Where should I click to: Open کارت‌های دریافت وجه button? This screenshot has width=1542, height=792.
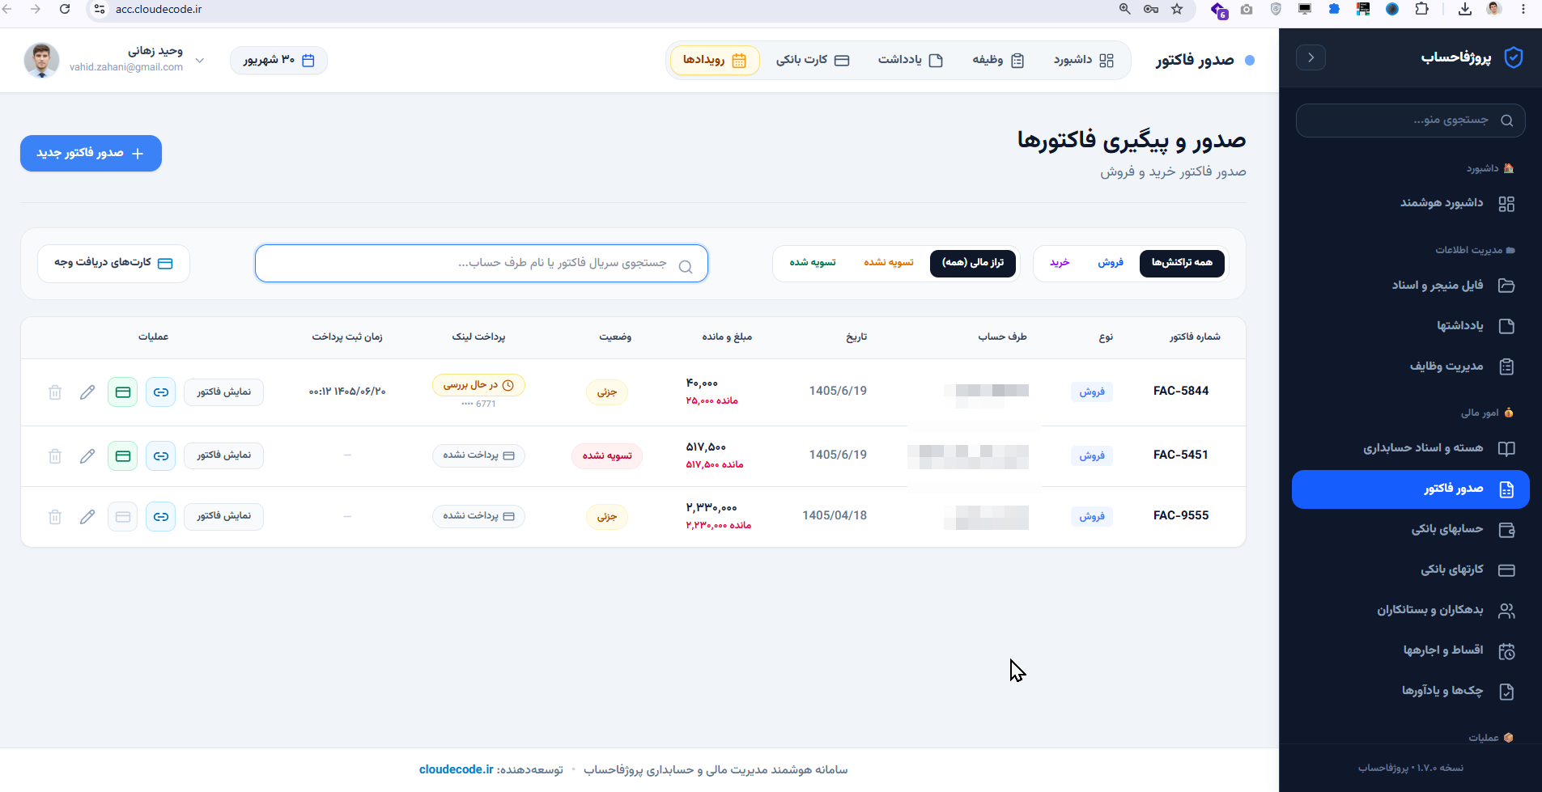pos(113,263)
